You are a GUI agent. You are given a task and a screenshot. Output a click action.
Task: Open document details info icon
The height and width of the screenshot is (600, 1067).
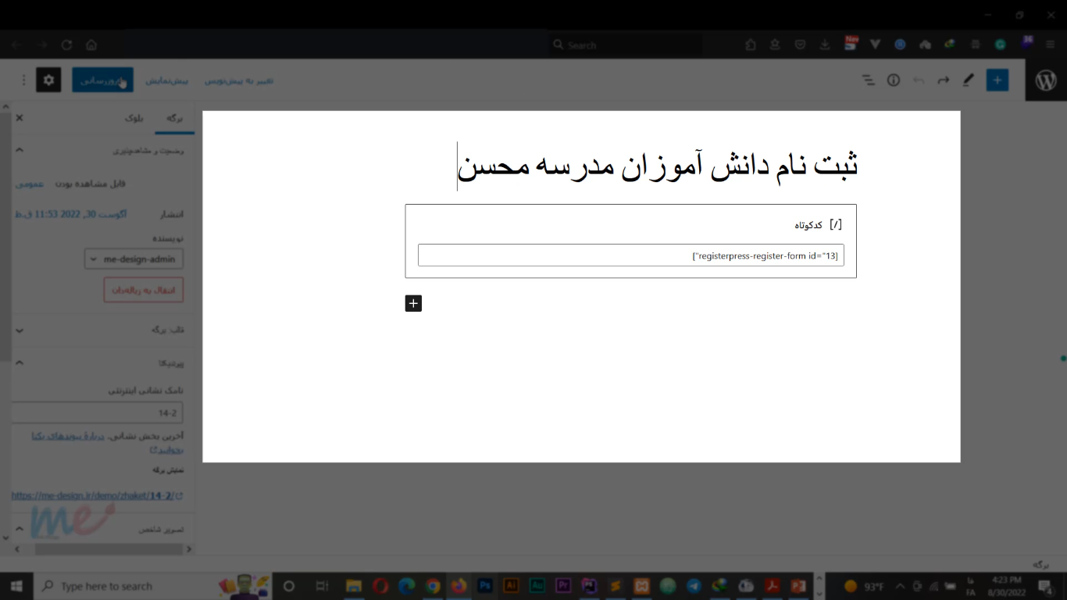point(894,80)
